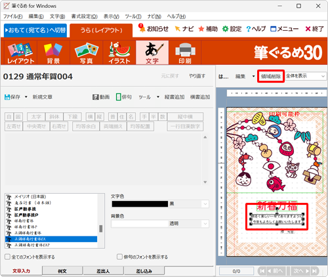328x277 pixels.
Task: Toggle 太字 bold formatting
Action: [x=36, y=117]
